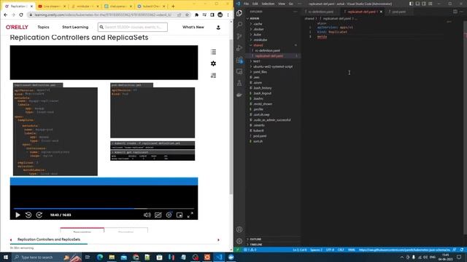
Task: Open a new Chrome tab
Action: tap(173, 7)
